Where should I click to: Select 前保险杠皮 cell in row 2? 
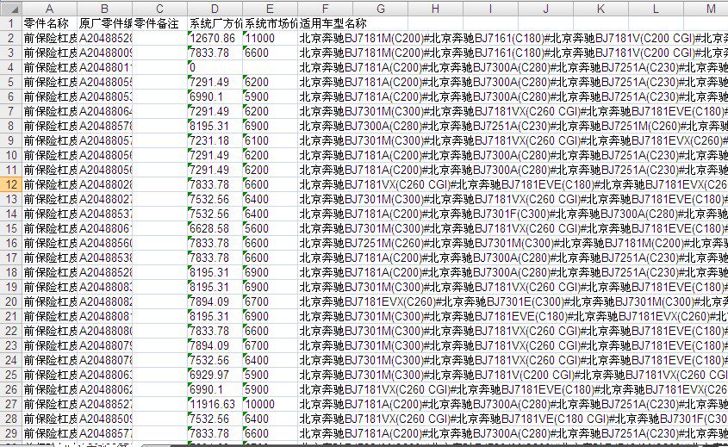point(50,38)
